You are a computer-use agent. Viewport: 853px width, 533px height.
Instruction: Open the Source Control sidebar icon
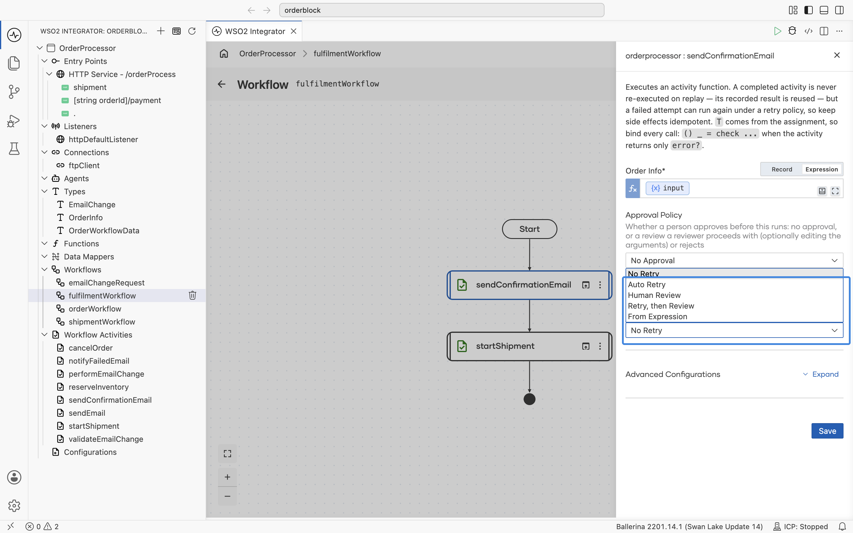pyautogui.click(x=14, y=92)
